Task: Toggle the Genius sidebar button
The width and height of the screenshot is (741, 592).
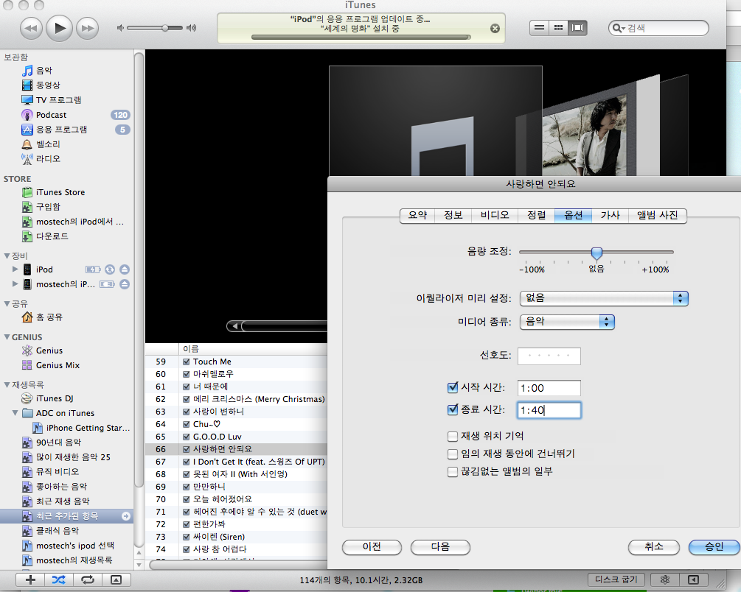Action: 694,579
